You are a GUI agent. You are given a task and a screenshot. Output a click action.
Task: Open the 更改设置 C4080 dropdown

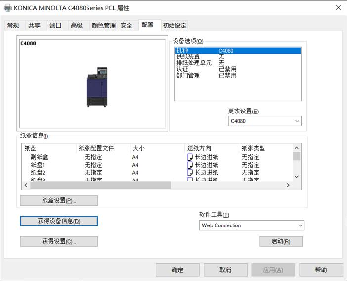264,121
